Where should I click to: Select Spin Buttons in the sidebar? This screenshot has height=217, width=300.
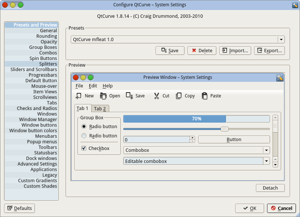(31, 59)
